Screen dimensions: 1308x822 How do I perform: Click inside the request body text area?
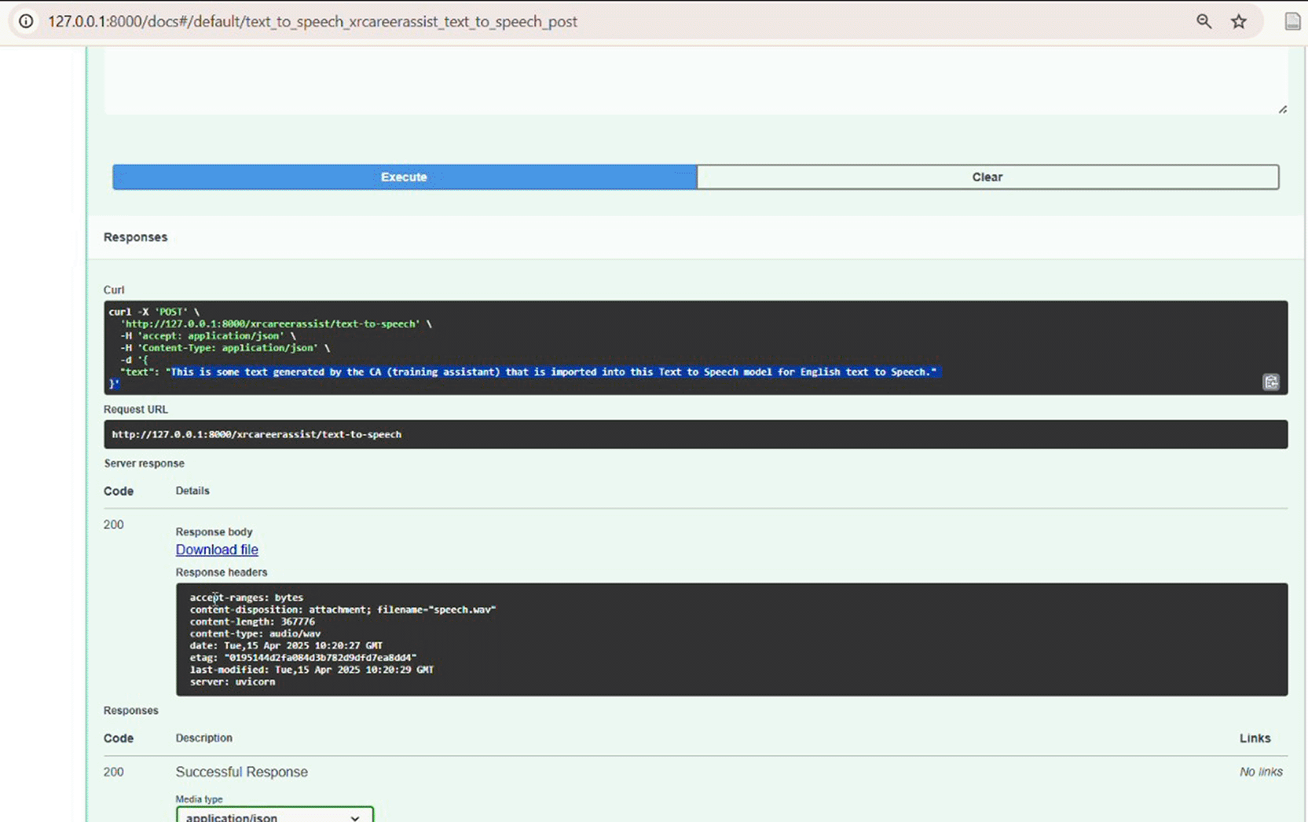pyautogui.click(x=695, y=80)
